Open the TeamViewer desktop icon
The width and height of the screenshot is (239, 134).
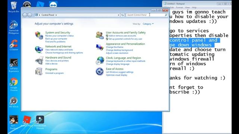(x=53, y=4)
